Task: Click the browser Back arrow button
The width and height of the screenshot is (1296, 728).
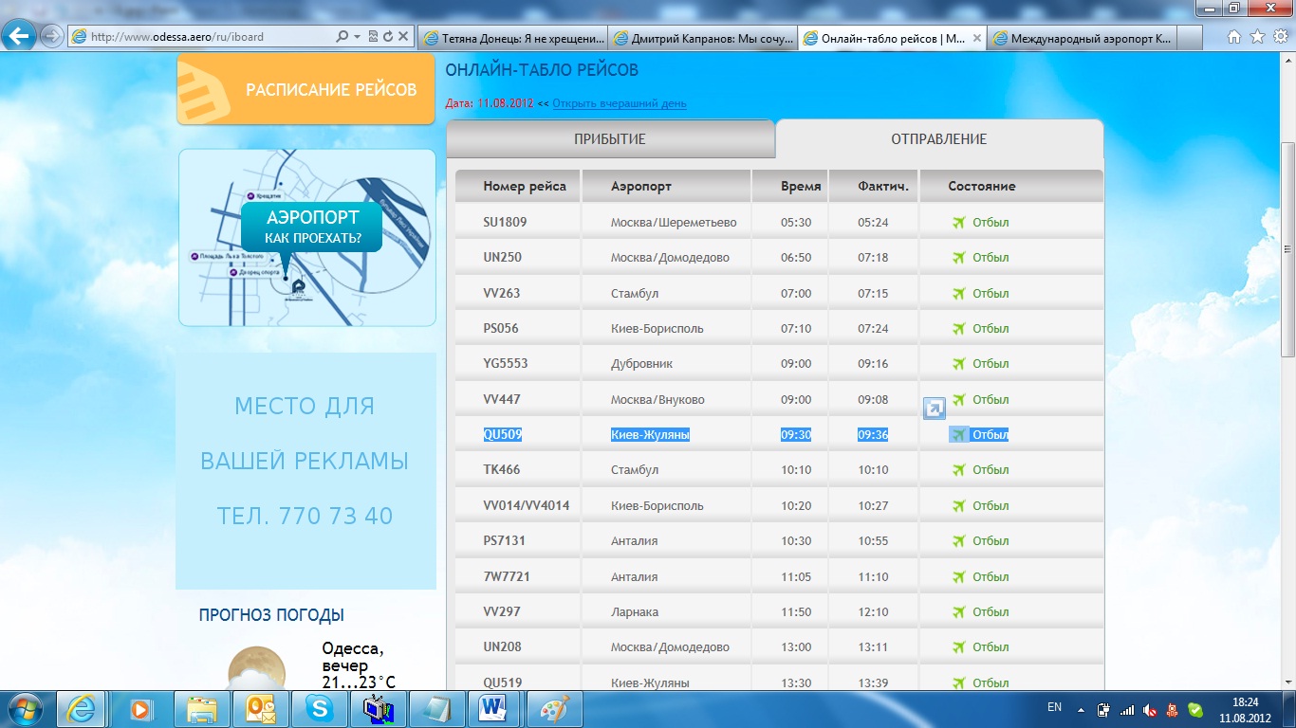Action: tap(19, 37)
